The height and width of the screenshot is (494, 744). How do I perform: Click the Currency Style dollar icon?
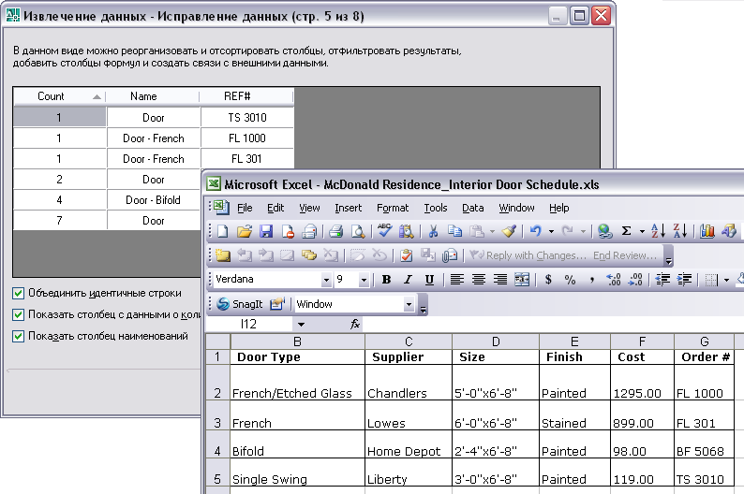coord(548,280)
